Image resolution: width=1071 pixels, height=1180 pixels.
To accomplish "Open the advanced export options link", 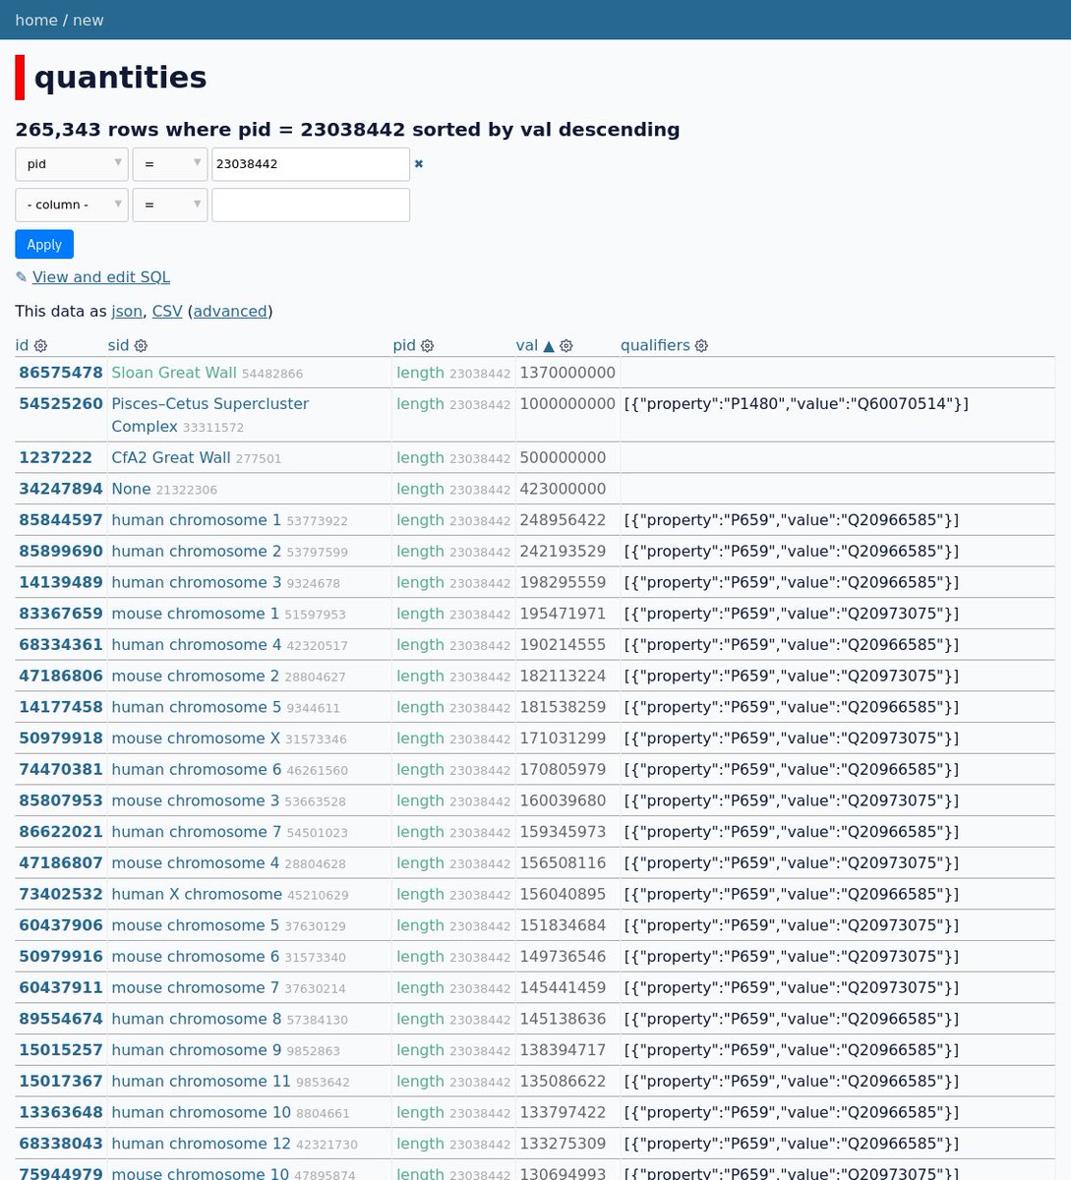I will click(x=229, y=311).
